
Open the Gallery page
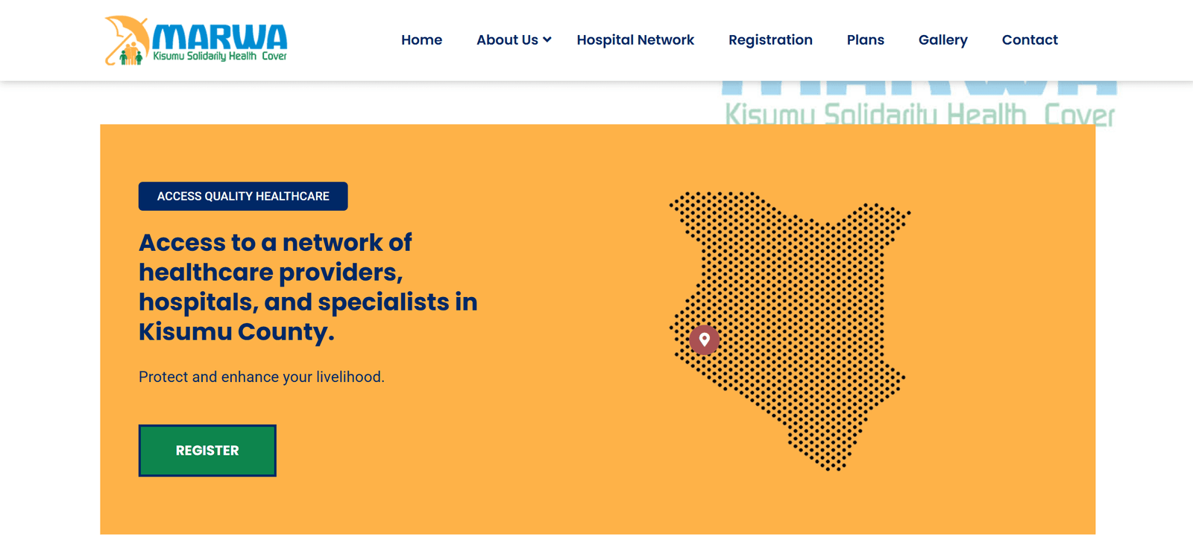click(x=943, y=40)
